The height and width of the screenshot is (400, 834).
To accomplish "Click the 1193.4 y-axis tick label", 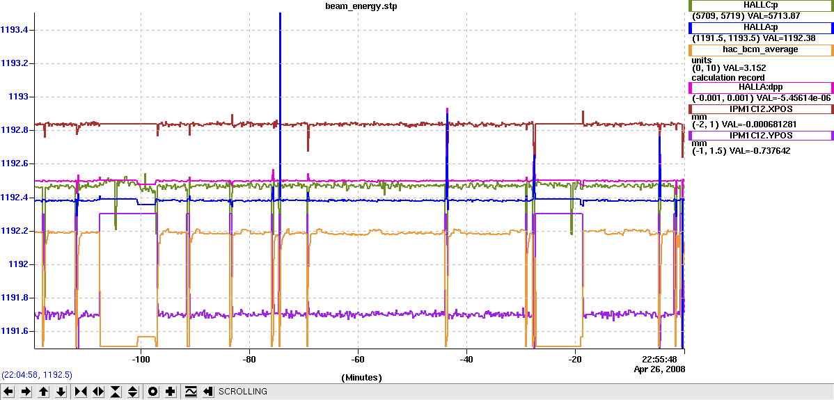I will (x=15, y=30).
